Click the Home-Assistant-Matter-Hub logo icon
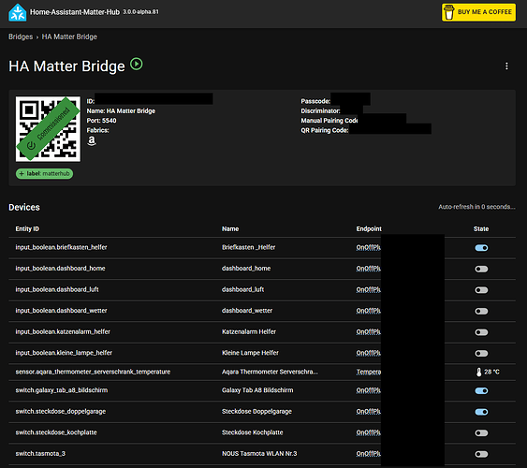The image size is (527, 468). pyautogui.click(x=18, y=12)
